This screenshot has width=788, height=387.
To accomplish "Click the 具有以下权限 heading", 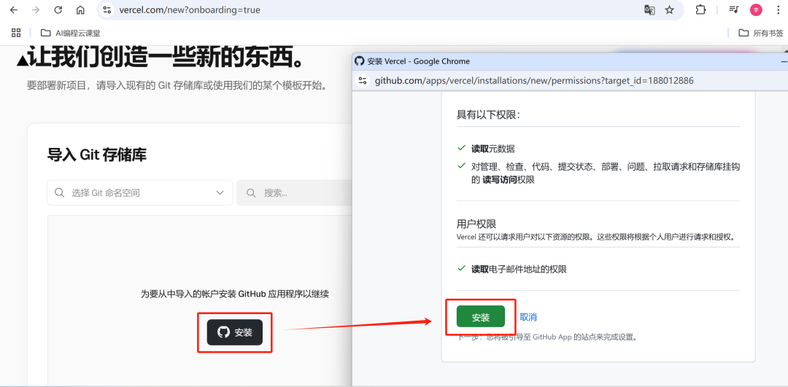I will pyautogui.click(x=488, y=114).
